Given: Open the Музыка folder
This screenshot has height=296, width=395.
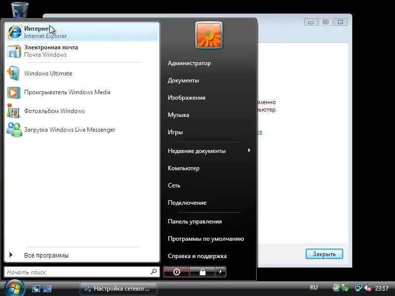Looking at the screenshot, I should pyautogui.click(x=178, y=115).
